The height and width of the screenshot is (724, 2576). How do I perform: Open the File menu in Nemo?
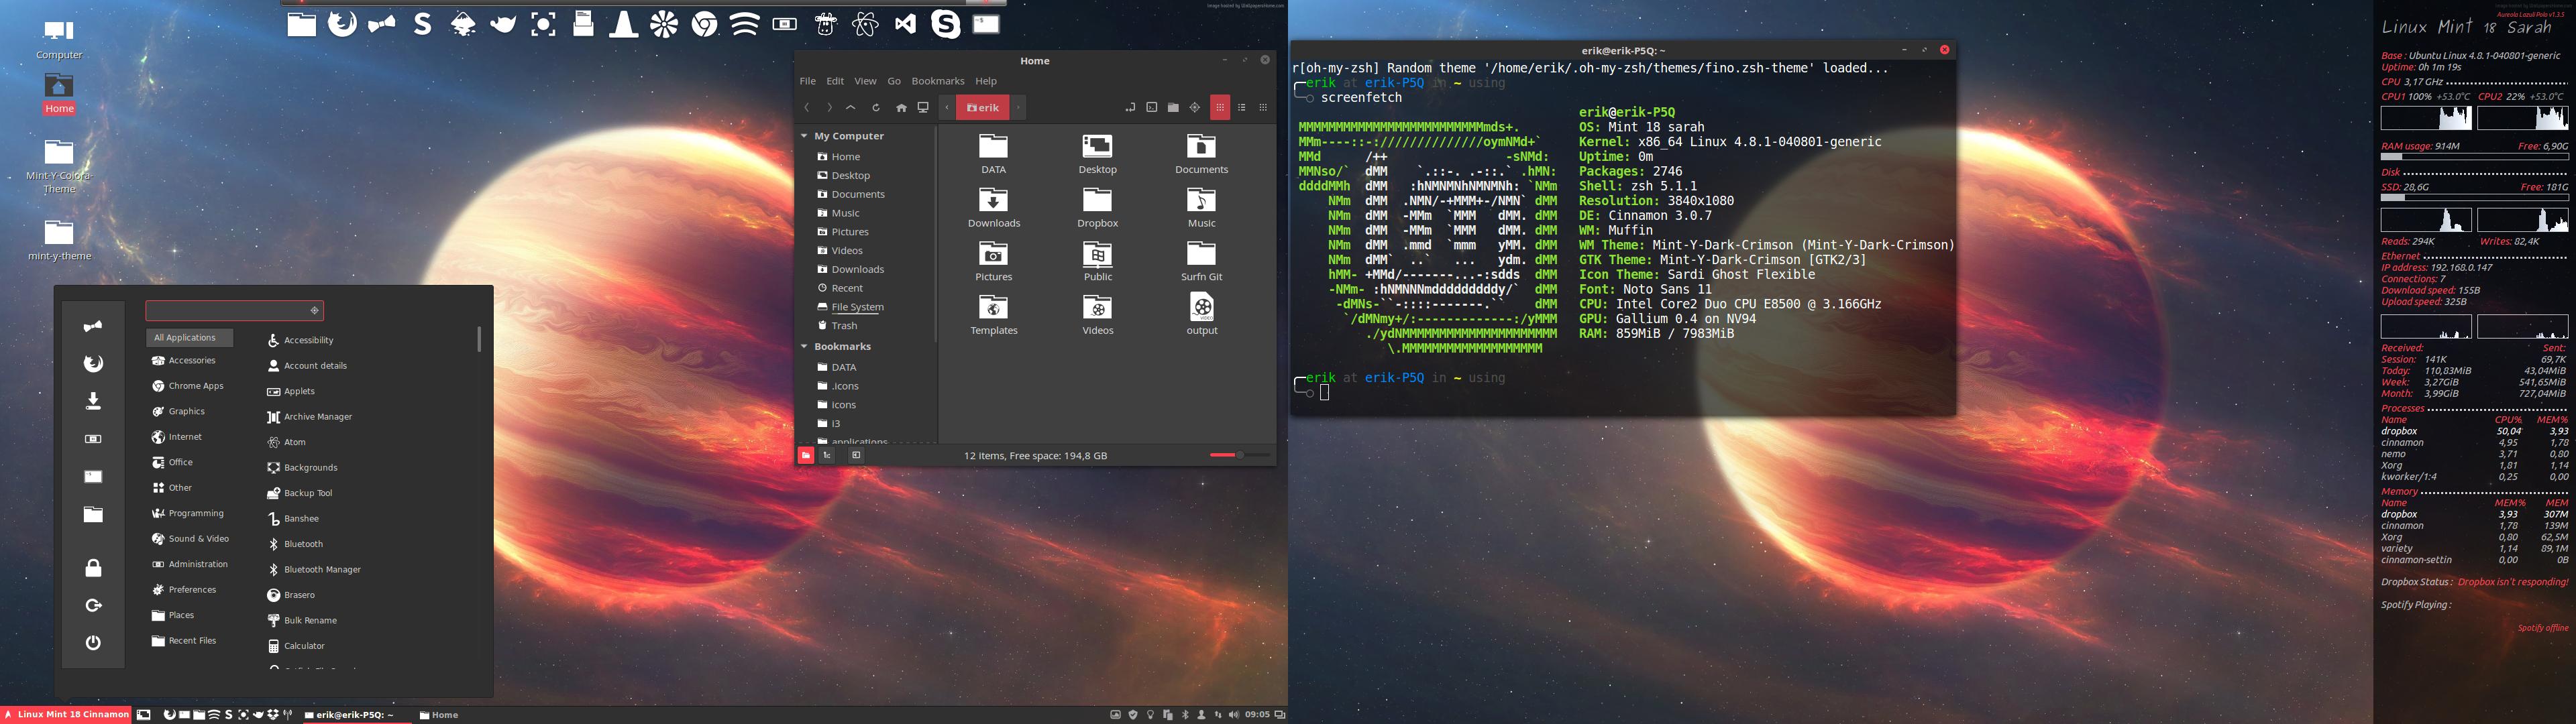(808, 81)
